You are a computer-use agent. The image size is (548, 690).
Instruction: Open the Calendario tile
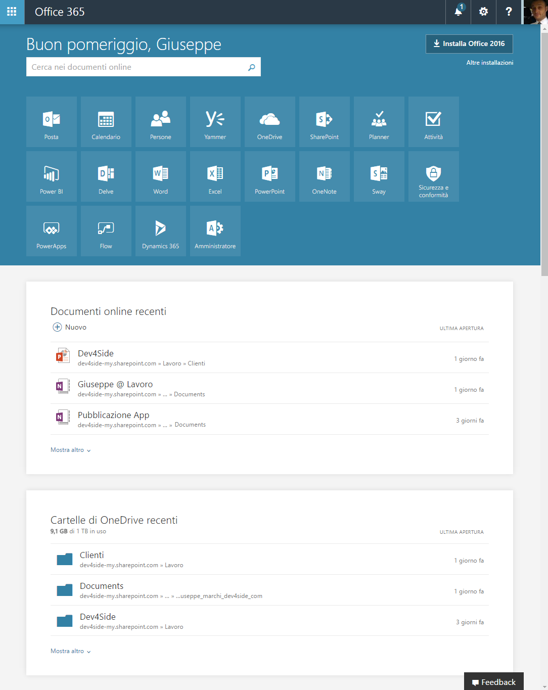(x=106, y=122)
